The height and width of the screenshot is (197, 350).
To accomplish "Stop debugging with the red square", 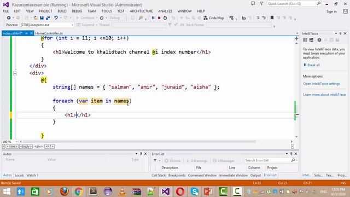I will pyautogui.click(x=159, y=18).
